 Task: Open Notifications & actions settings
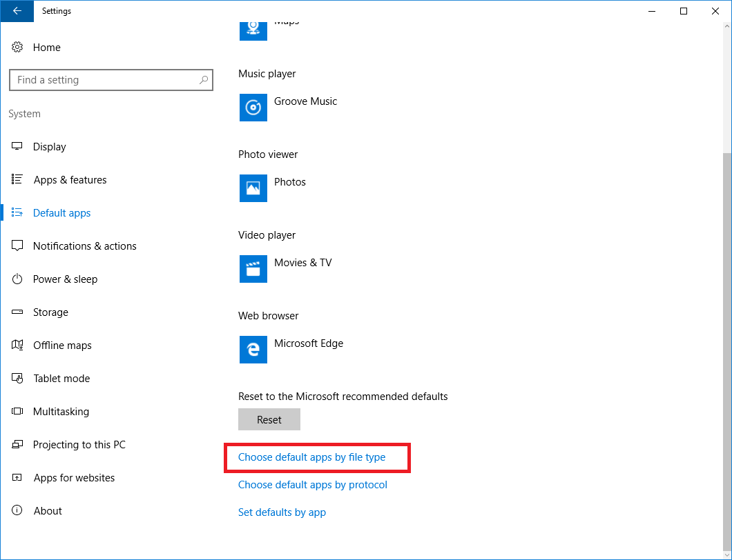tap(84, 246)
